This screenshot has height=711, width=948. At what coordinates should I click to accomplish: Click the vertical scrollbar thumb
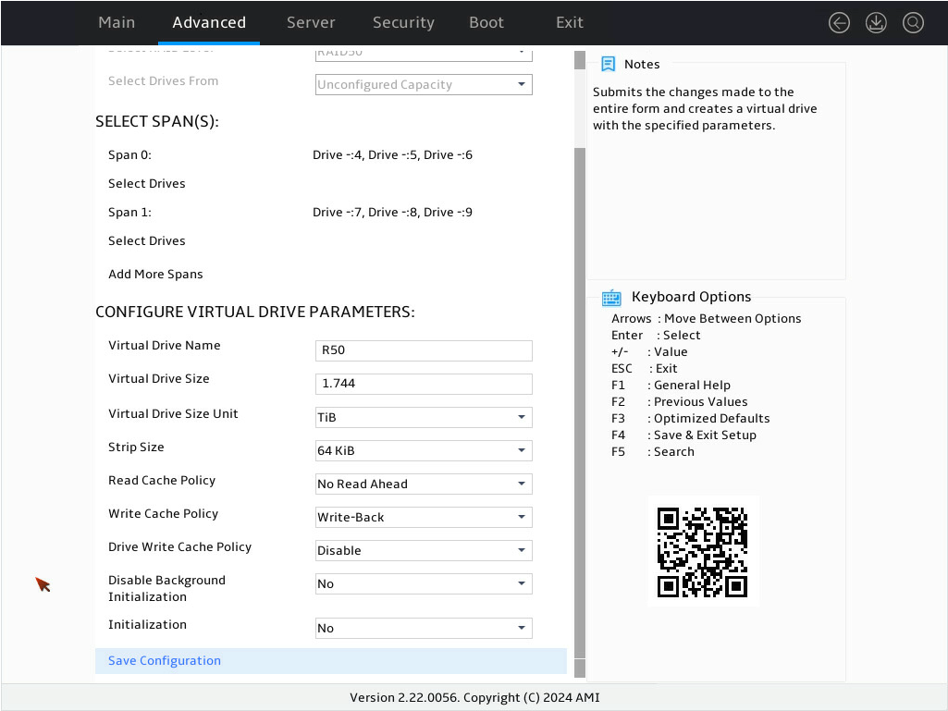click(x=580, y=403)
